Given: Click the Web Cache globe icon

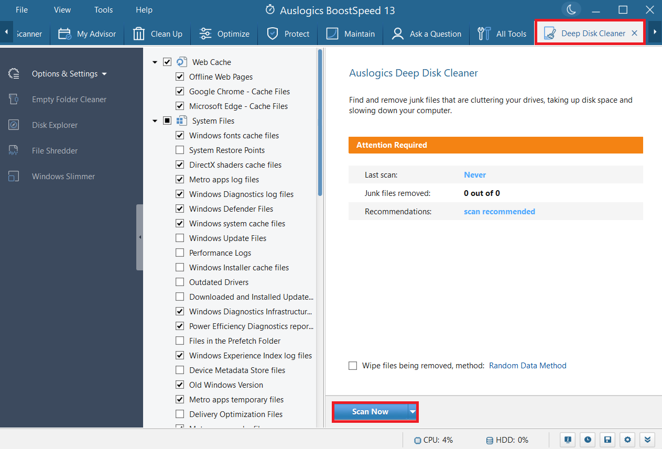Looking at the screenshot, I should click(181, 62).
